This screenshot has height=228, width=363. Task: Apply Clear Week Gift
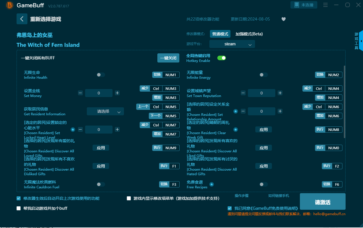click(264, 130)
